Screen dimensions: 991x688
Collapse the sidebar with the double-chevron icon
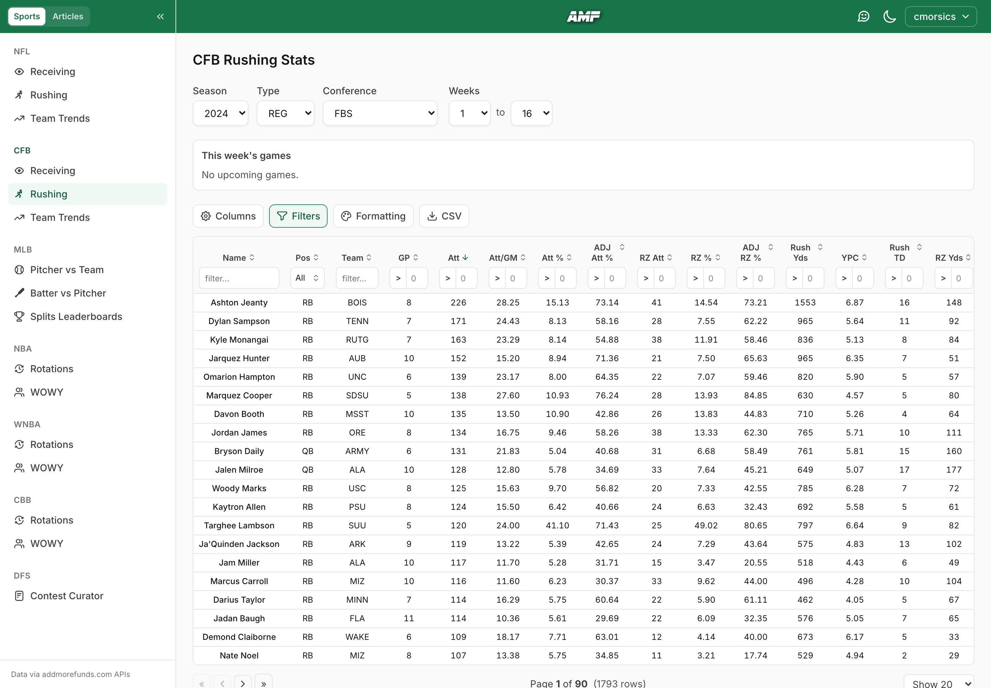coord(160,17)
